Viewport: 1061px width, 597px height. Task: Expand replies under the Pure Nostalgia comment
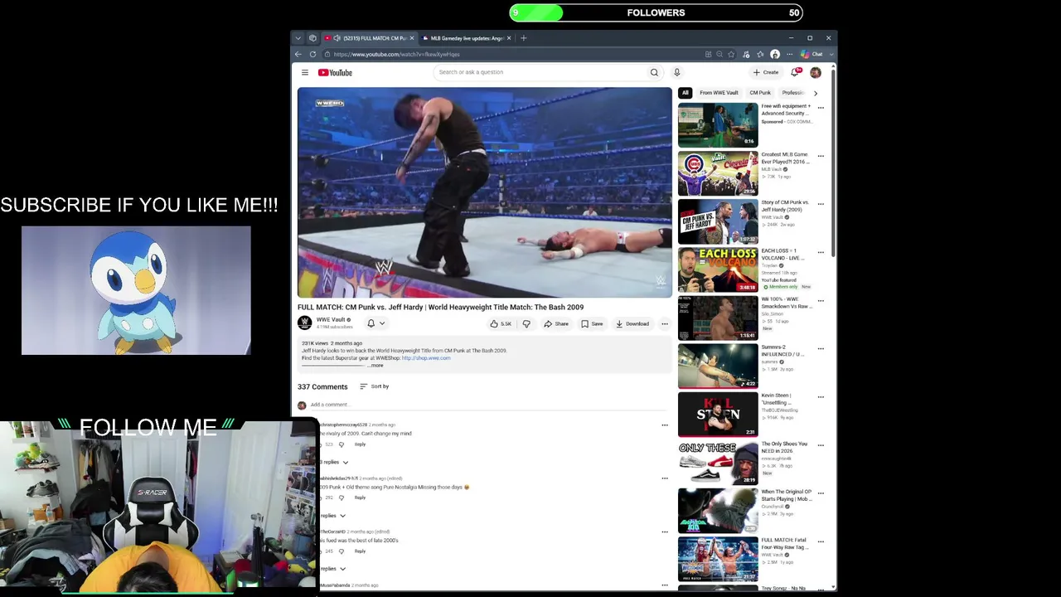point(333,516)
